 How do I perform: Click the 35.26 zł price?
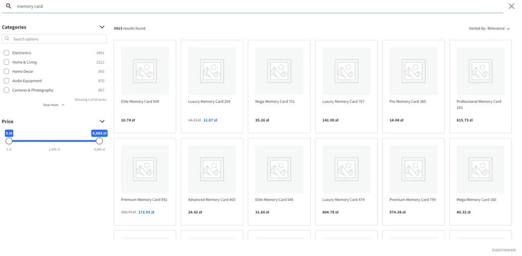click(262, 120)
